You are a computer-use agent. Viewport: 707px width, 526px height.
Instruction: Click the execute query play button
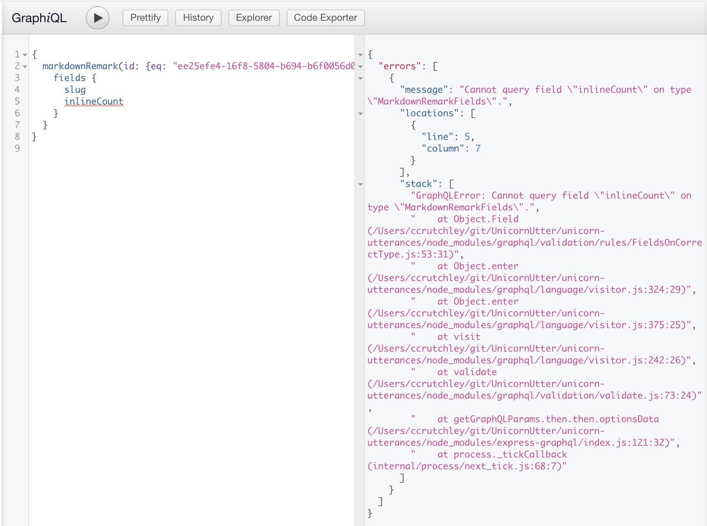tap(97, 18)
